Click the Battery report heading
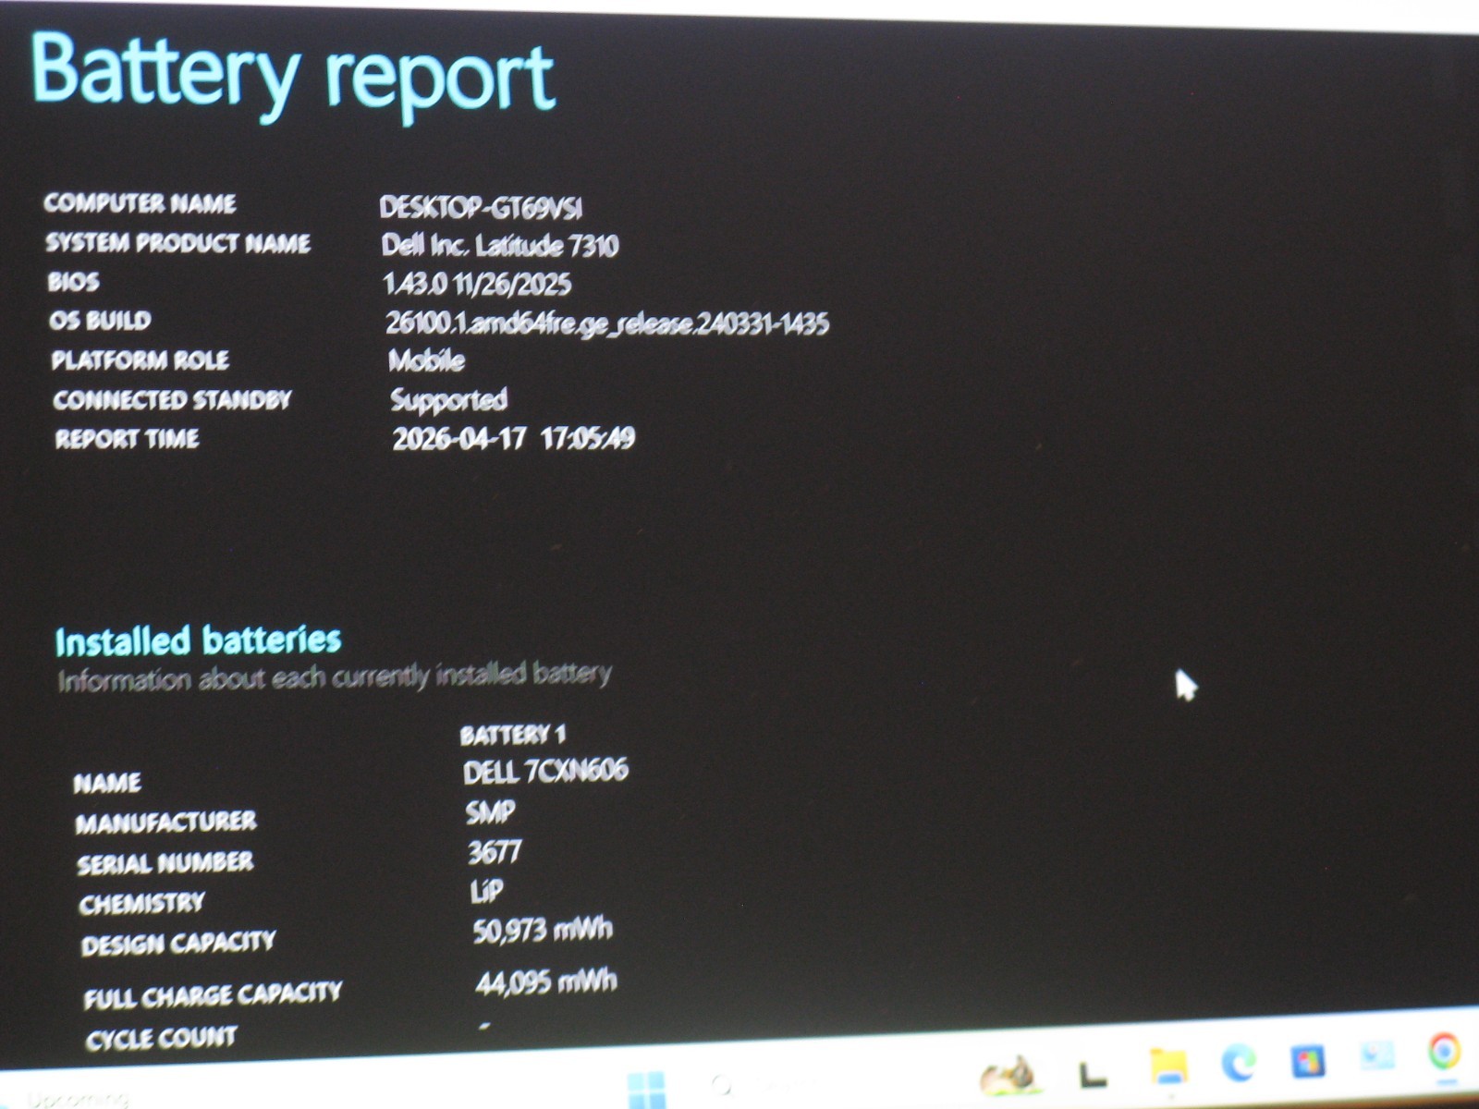Screen dimensions: 1479x1109 [x=292, y=76]
